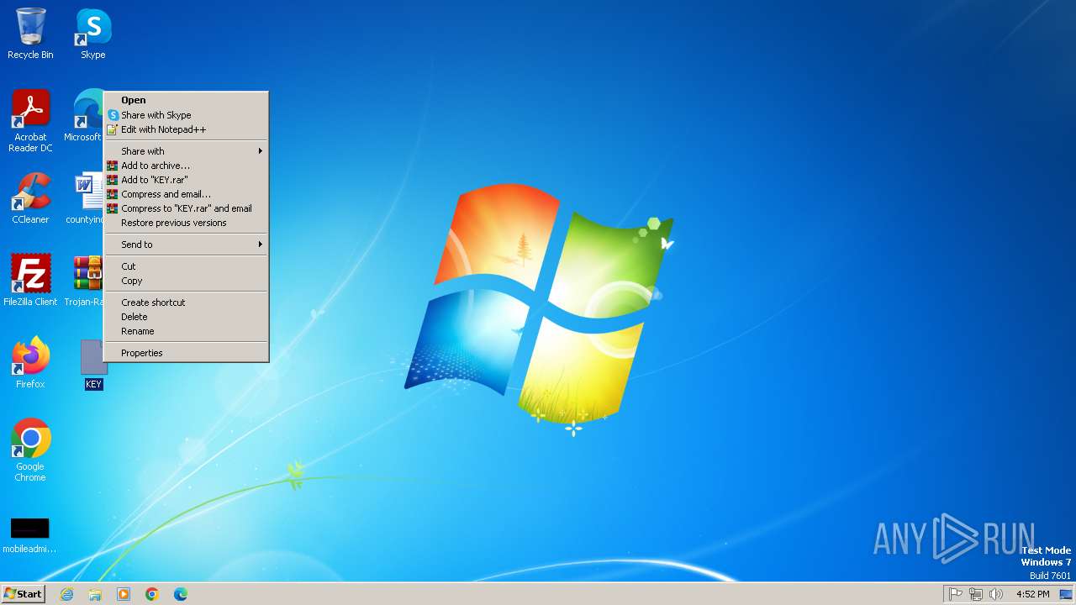Viewport: 1076px width, 605px height.
Task: Choose Restore previous versions
Action: tap(186, 223)
